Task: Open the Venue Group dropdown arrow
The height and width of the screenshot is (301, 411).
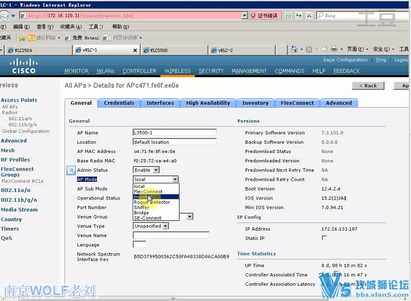Action: click(190, 217)
